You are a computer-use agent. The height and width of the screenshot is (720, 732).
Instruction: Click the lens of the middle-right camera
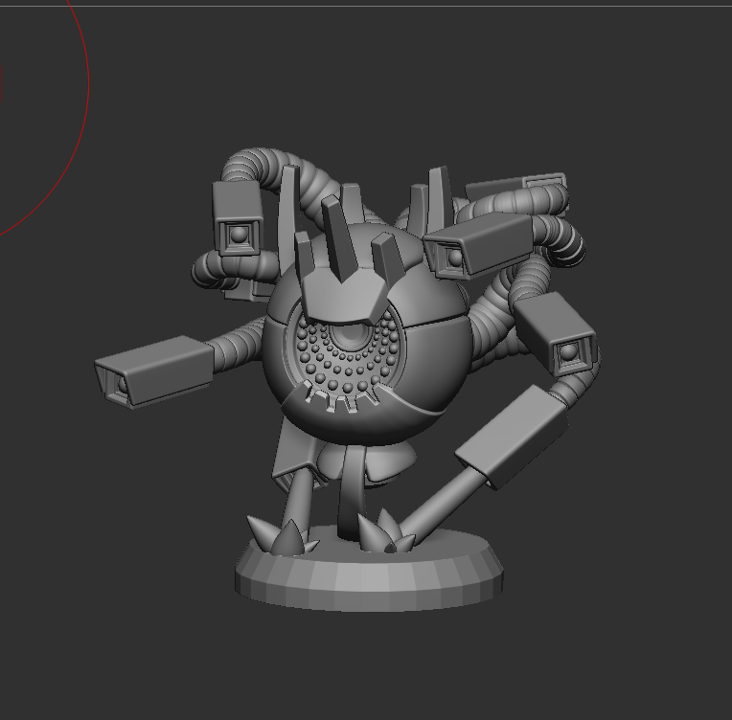click(569, 353)
